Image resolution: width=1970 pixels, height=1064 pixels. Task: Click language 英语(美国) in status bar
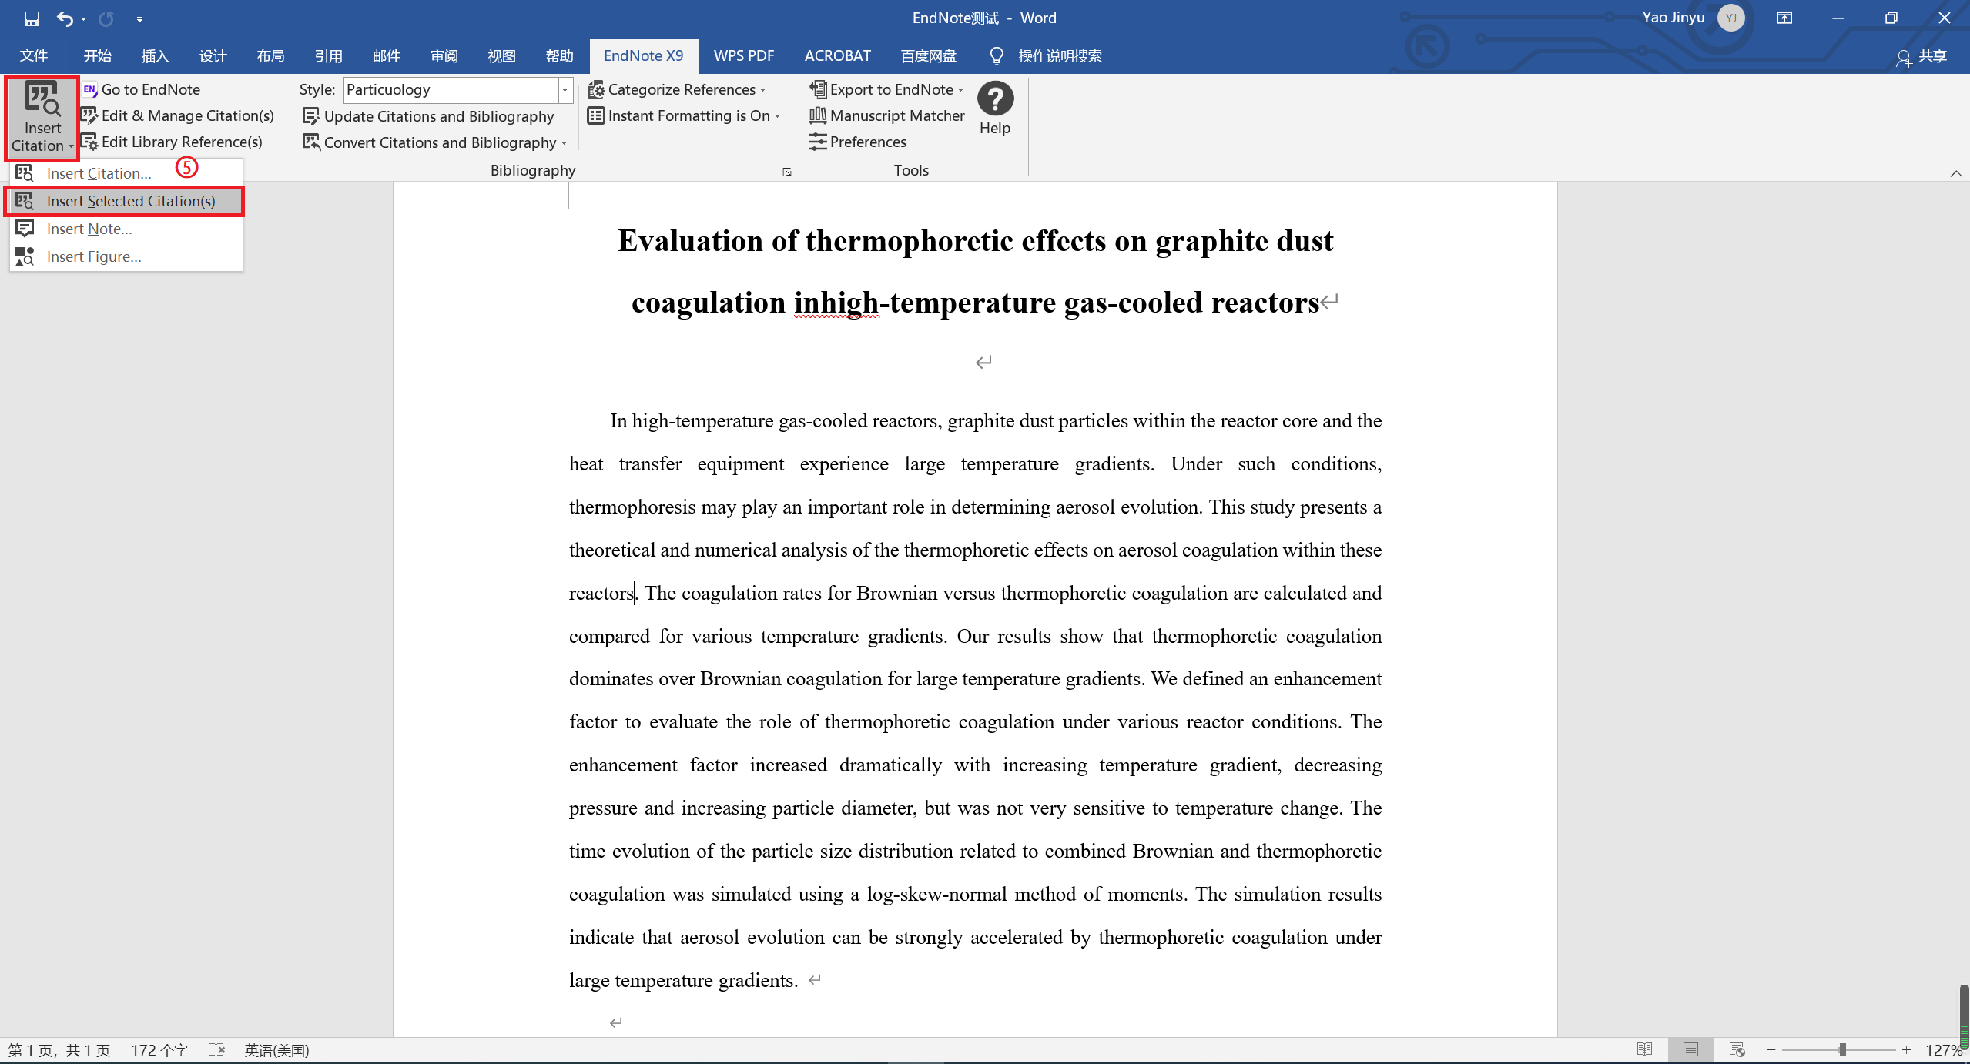point(276,1050)
